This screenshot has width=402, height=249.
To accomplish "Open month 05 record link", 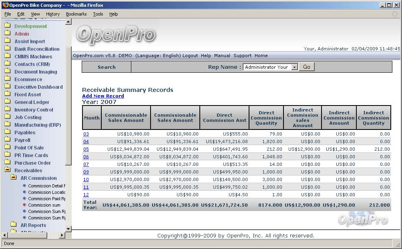I will pos(86,149).
